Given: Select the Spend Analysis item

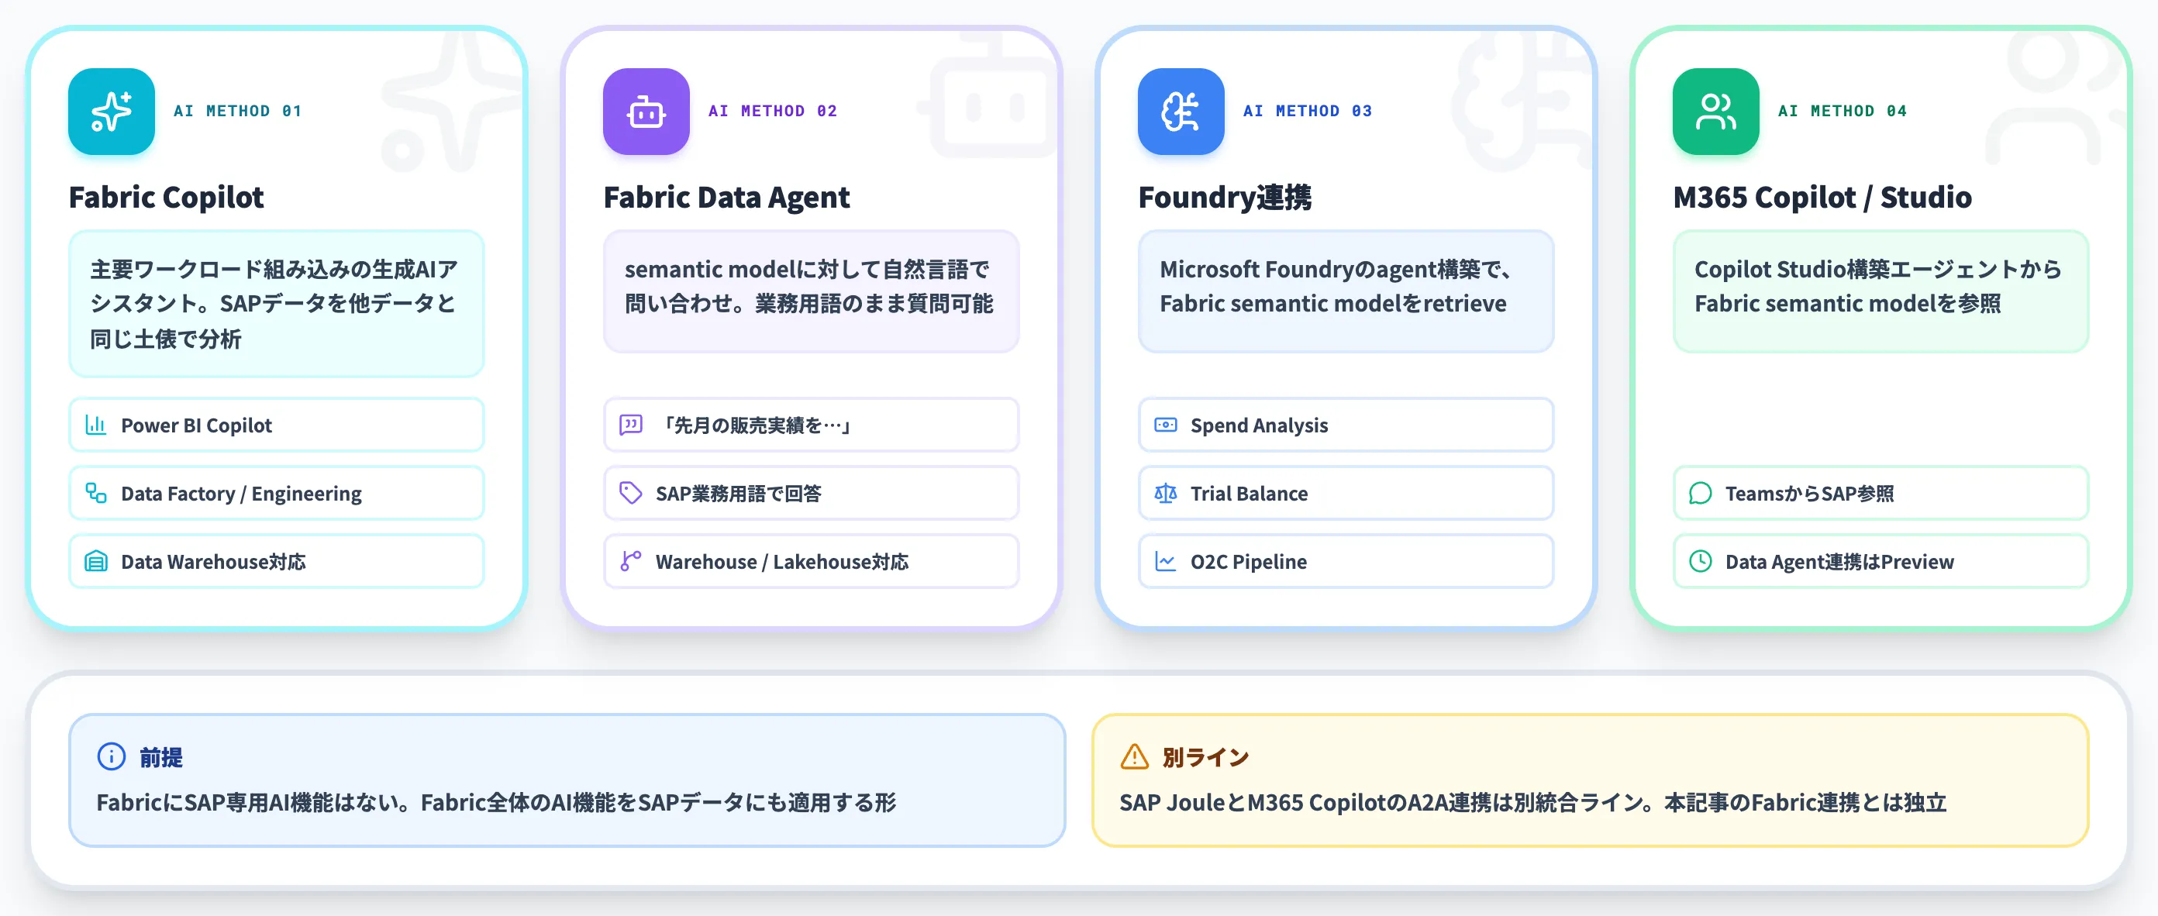Looking at the screenshot, I should (1346, 425).
